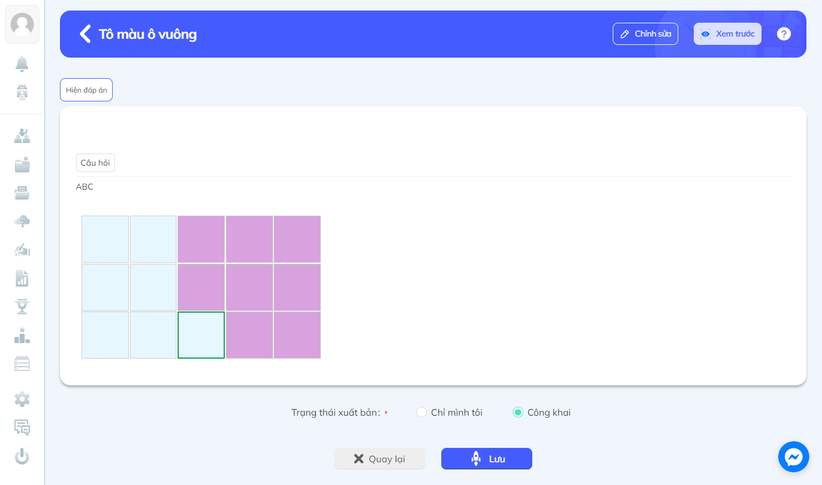
Task: Click the top-right purple grid square
Action: [x=297, y=239]
